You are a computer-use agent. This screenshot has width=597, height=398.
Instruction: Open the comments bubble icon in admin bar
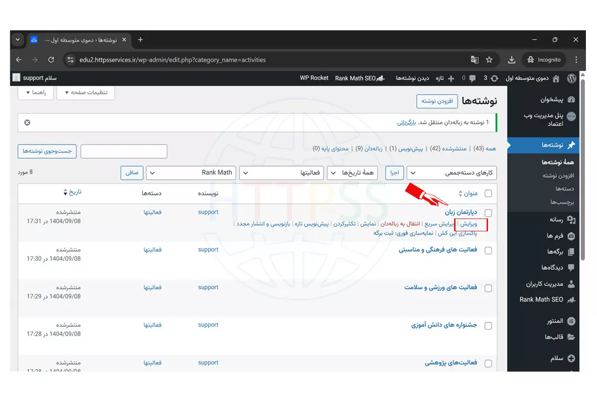471,78
